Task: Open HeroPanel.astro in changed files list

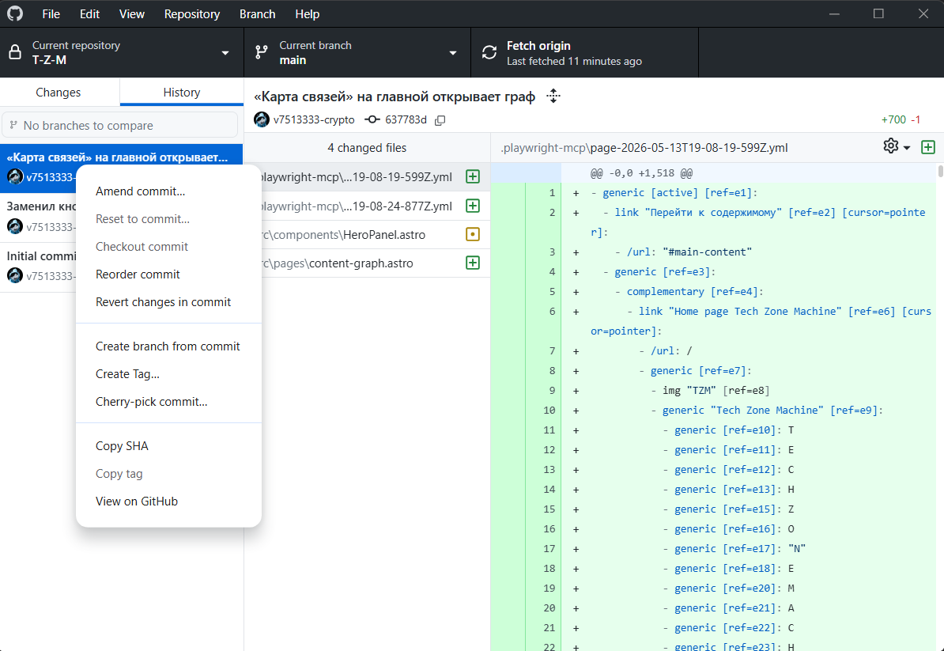Action: (x=368, y=234)
